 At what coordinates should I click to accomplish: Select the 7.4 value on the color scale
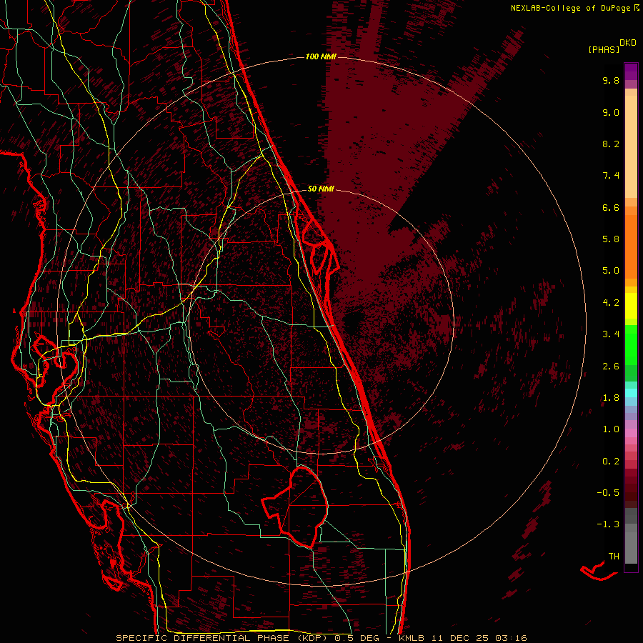tap(611, 176)
